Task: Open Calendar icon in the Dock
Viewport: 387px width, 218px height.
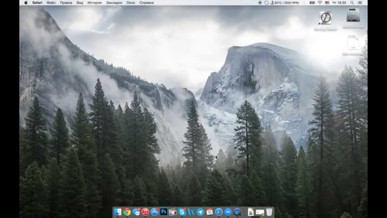Action: [x=210, y=212]
